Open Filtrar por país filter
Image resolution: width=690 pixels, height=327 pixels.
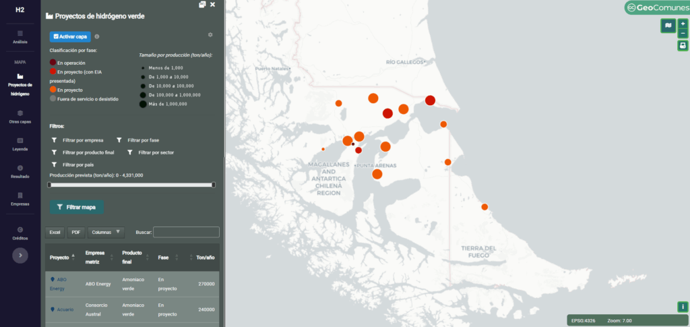[72, 165]
